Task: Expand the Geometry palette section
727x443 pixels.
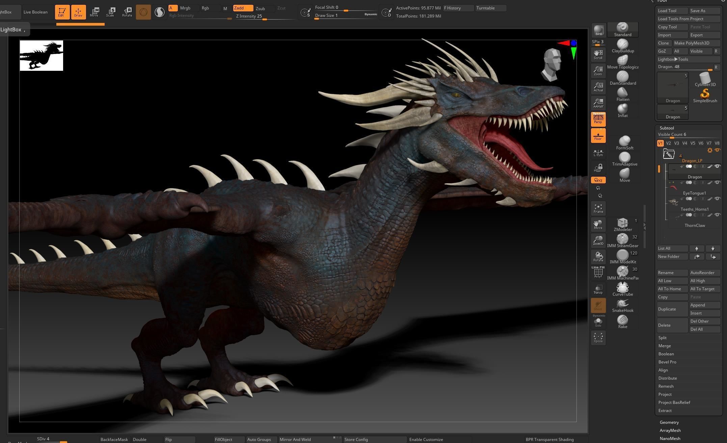Action: 669,422
